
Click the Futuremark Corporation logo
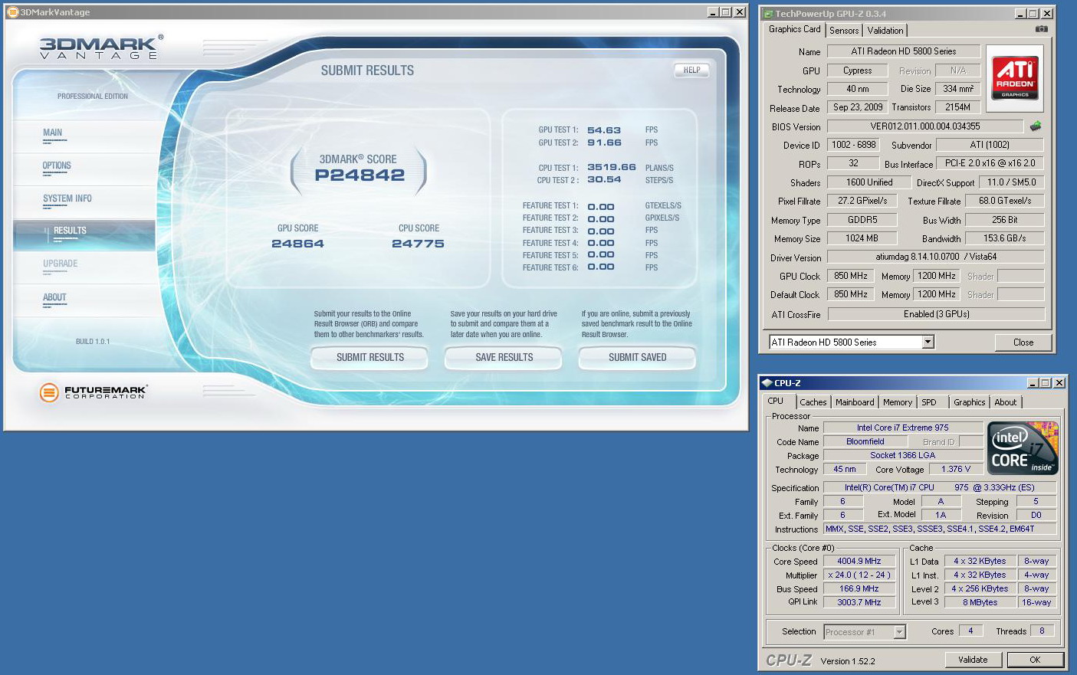tap(93, 392)
